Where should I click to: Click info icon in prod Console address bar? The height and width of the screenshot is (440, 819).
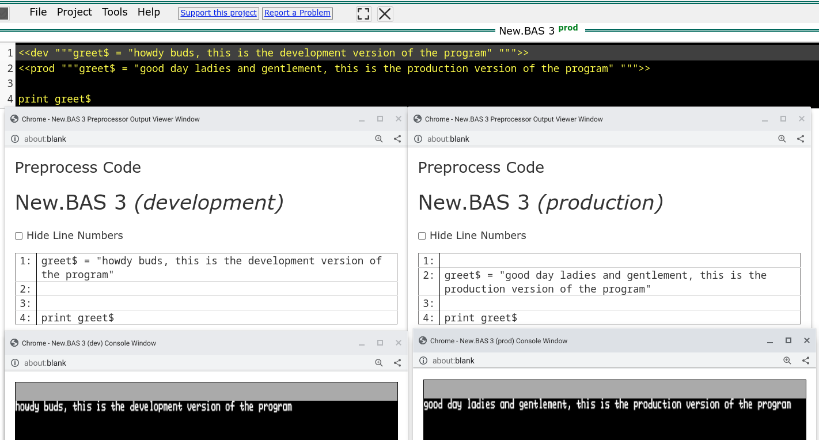423,361
